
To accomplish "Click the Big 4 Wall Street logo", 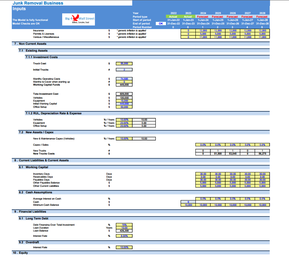I will pyautogui.click(x=79, y=19).
